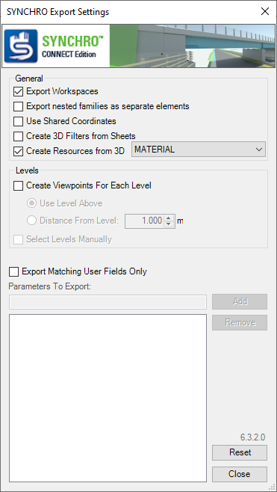Enable Use Shared Coordinates option
Viewport: 277px width, 492px height.
coord(18,121)
